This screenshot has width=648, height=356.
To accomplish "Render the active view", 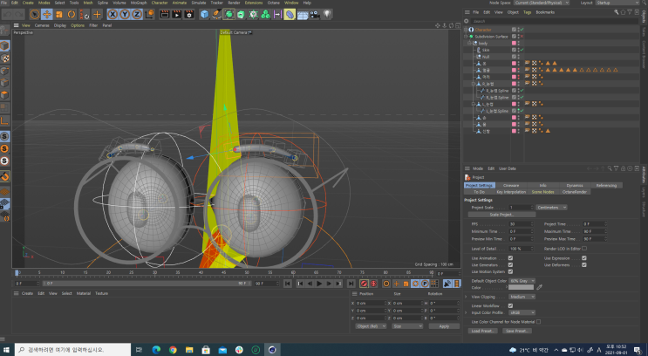I will click(165, 15).
